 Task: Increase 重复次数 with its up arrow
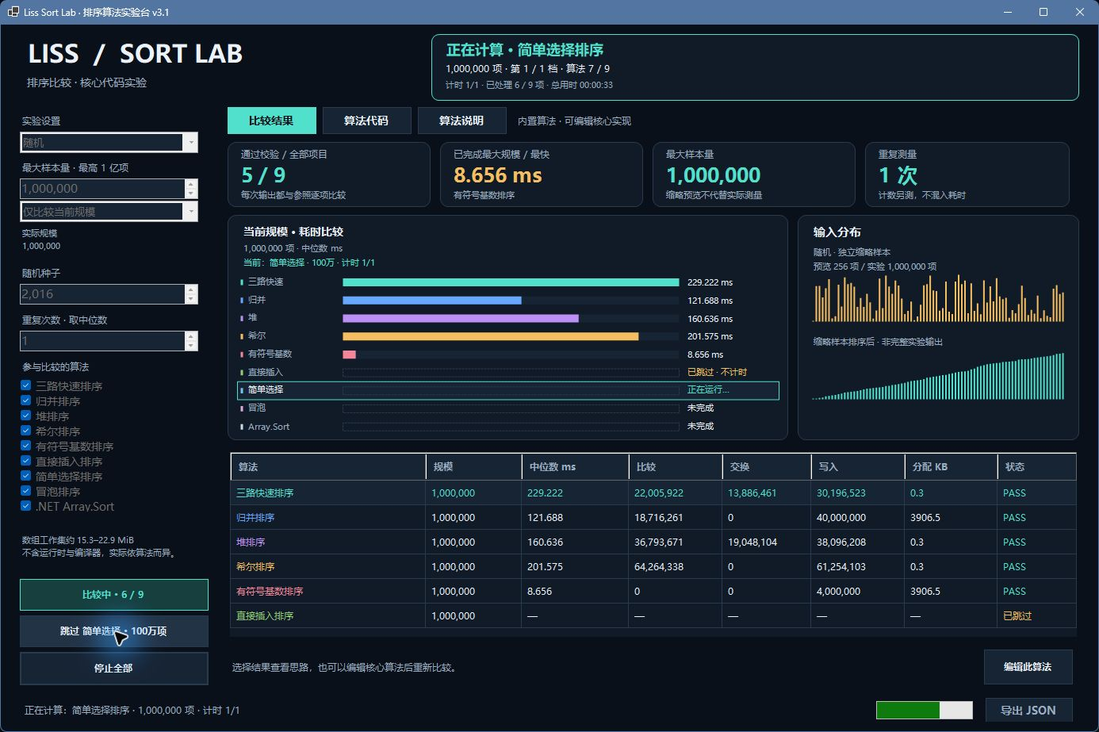pos(190,336)
